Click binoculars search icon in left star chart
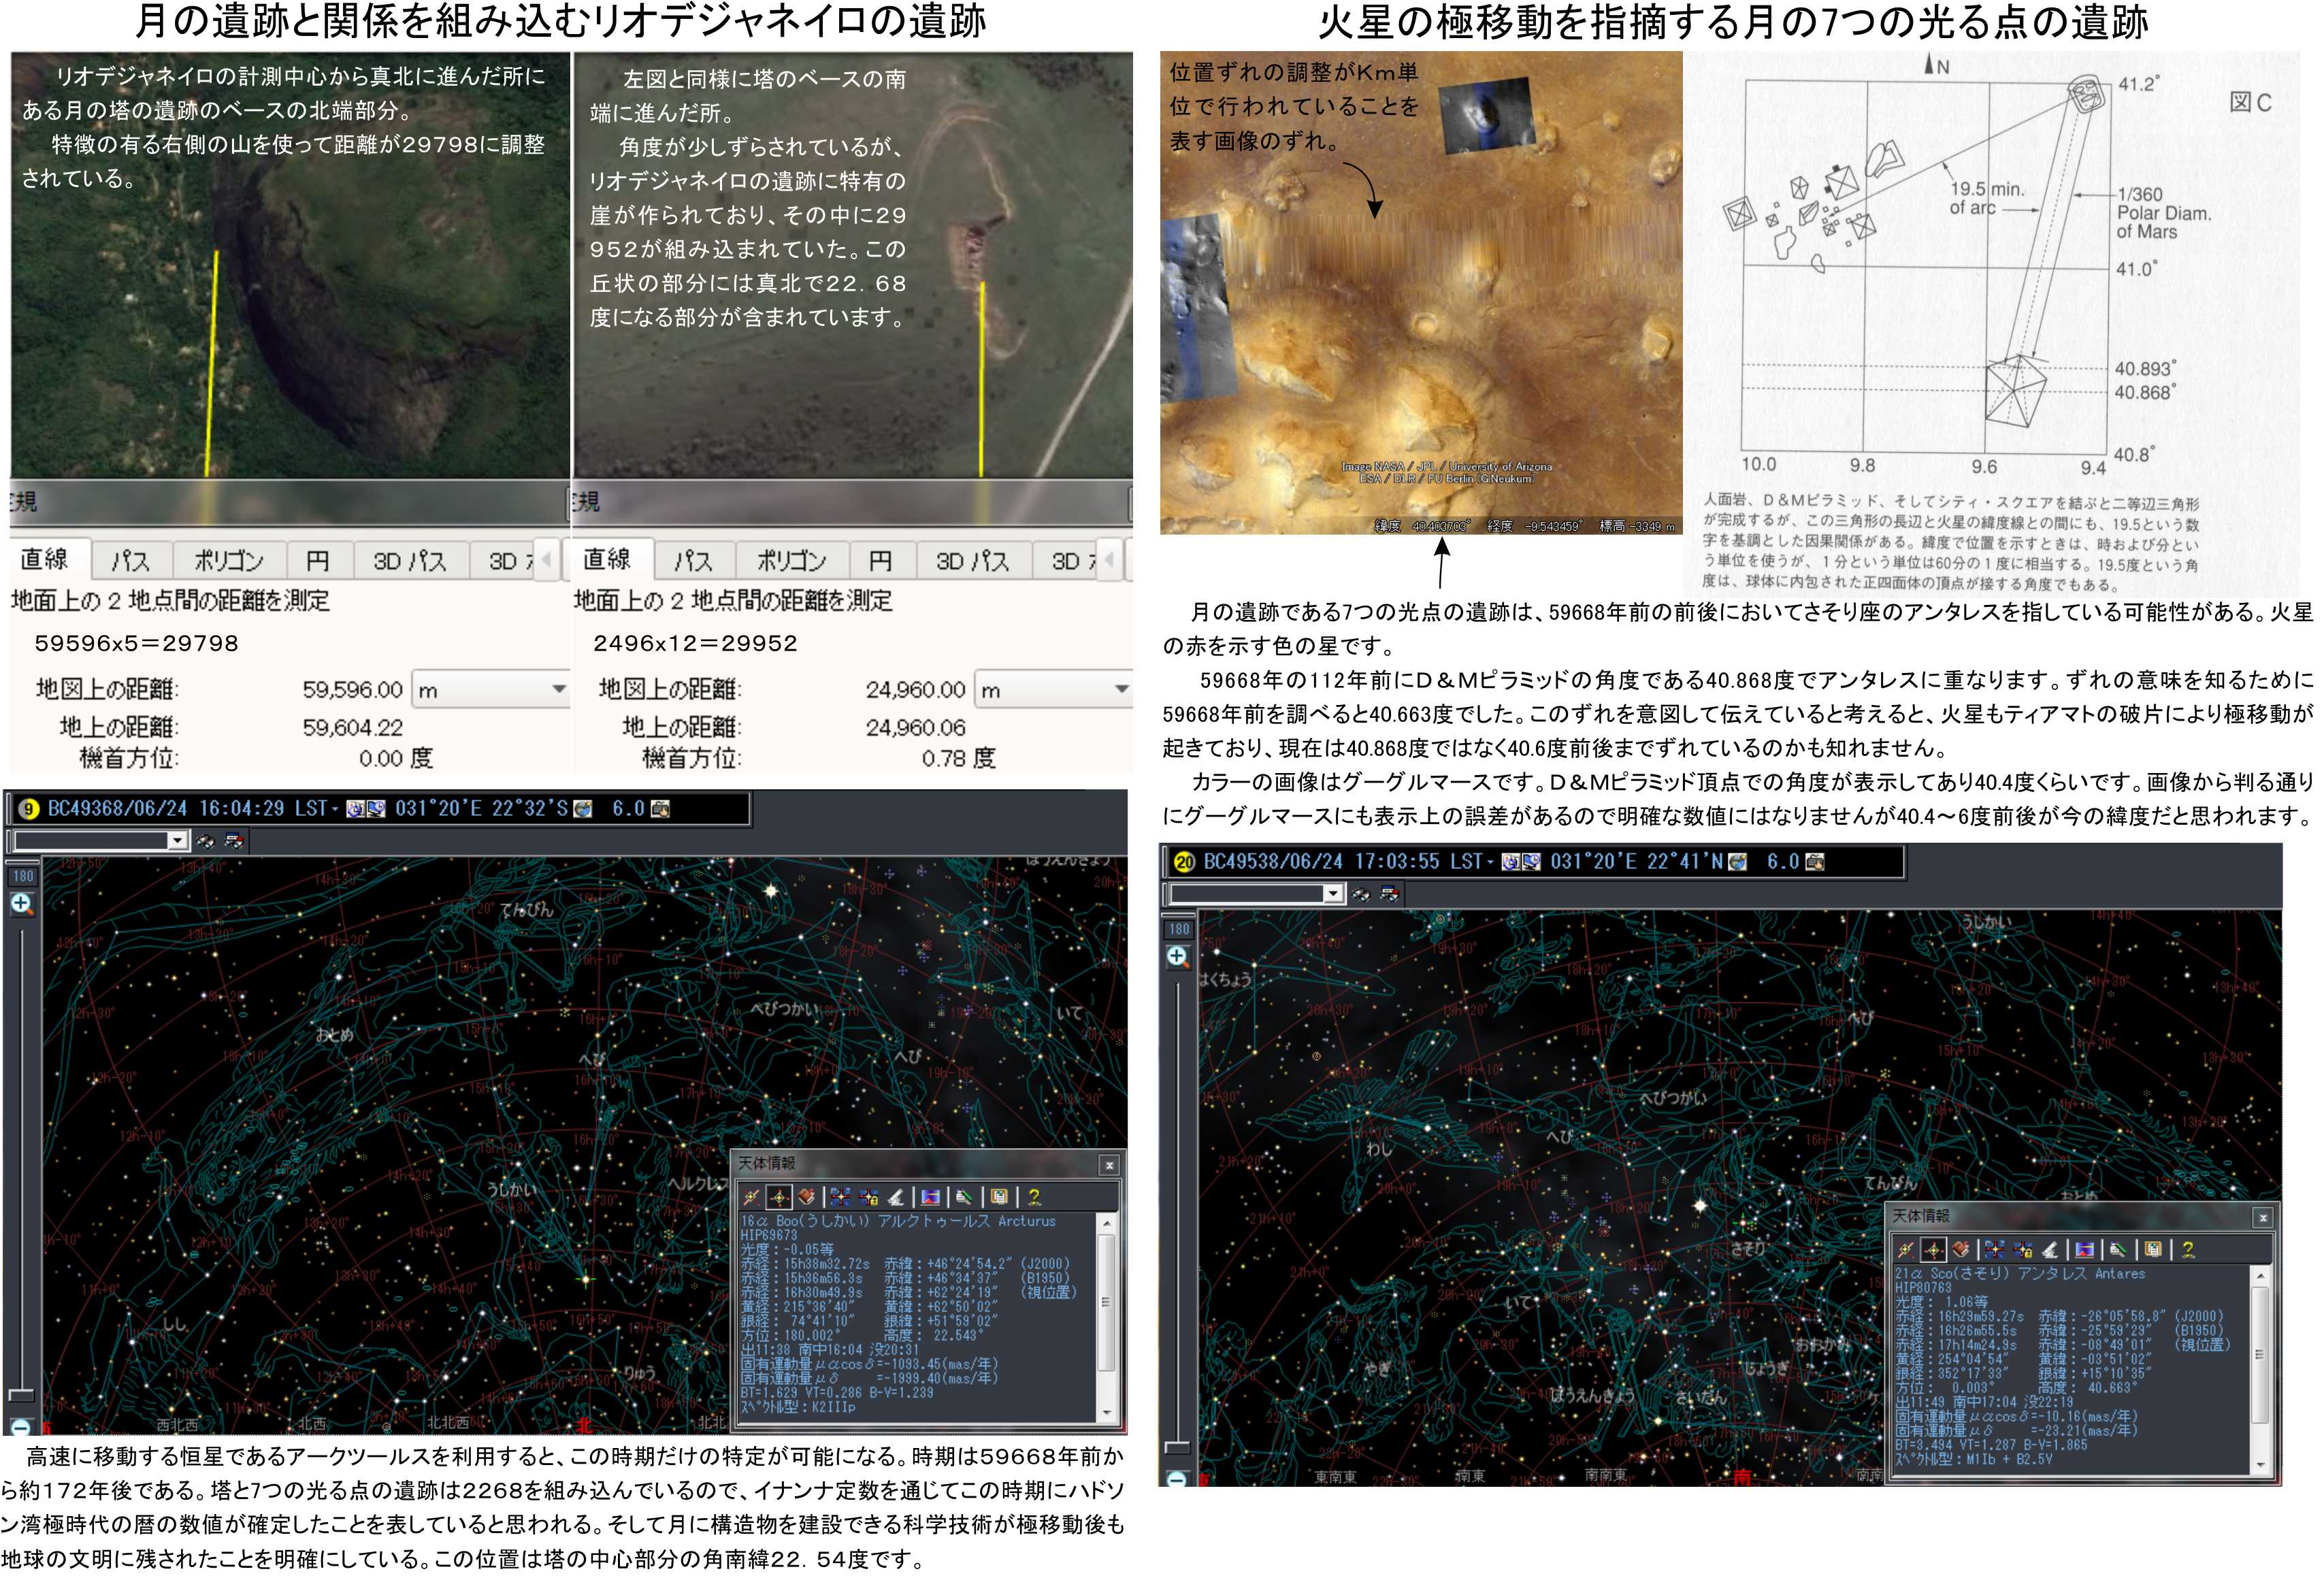Screen dimensions: 2324x1578 [205, 841]
